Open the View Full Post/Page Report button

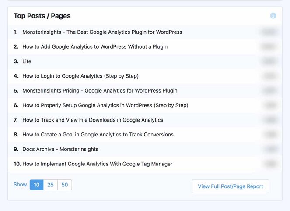pyautogui.click(x=231, y=186)
